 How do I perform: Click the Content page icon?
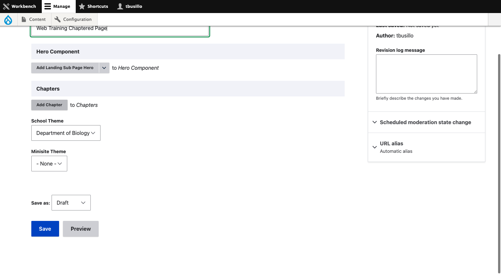point(24,20)
